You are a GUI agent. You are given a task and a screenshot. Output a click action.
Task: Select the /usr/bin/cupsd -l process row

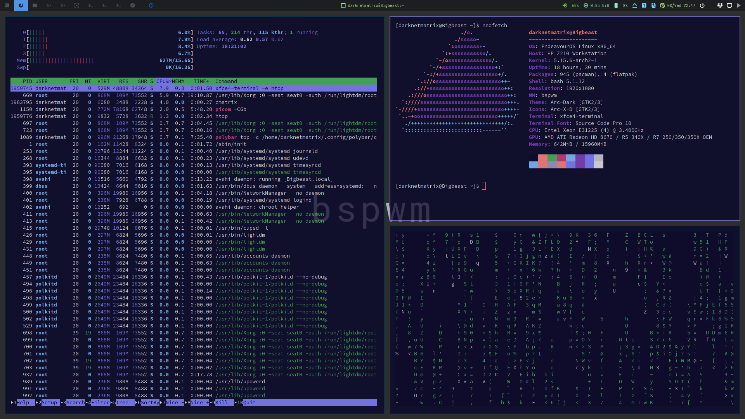tap(194, 228)
